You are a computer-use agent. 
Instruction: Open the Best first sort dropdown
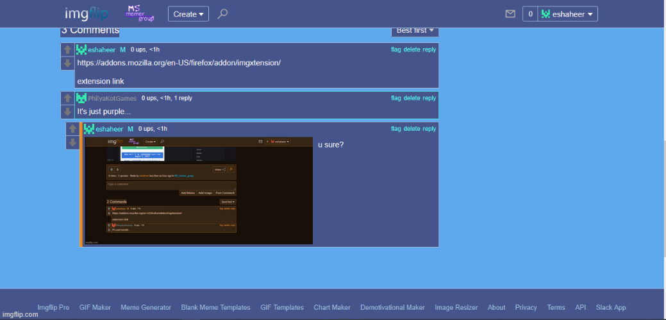415,30
